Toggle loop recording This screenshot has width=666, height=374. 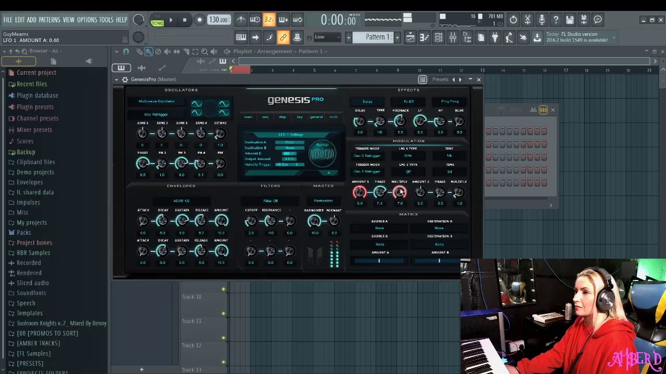pyautogui.click(x=298, y=20)
